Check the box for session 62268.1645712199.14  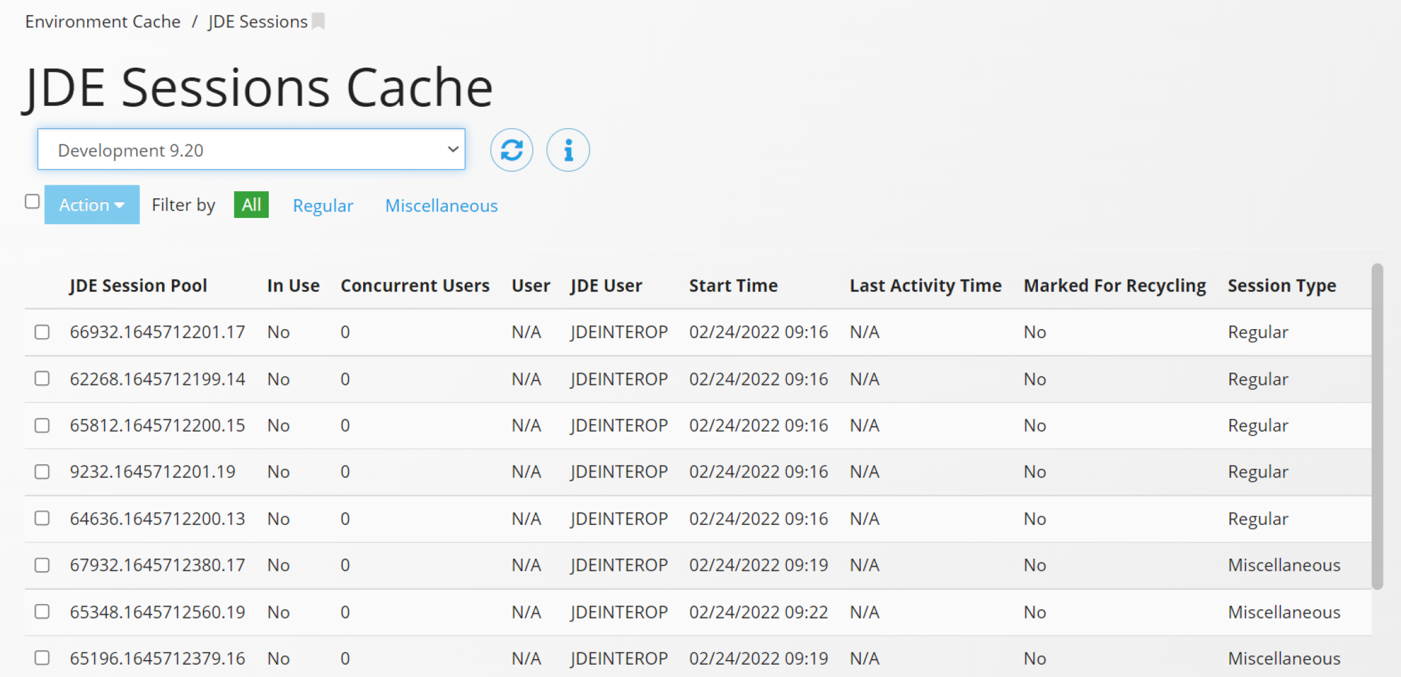pyautogui.click(x=42, y=378)
